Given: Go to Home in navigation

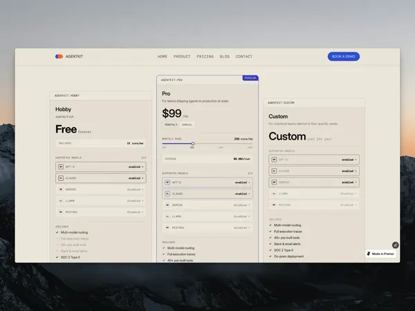Looking at the screenshot, I should [x=163, y=57].
